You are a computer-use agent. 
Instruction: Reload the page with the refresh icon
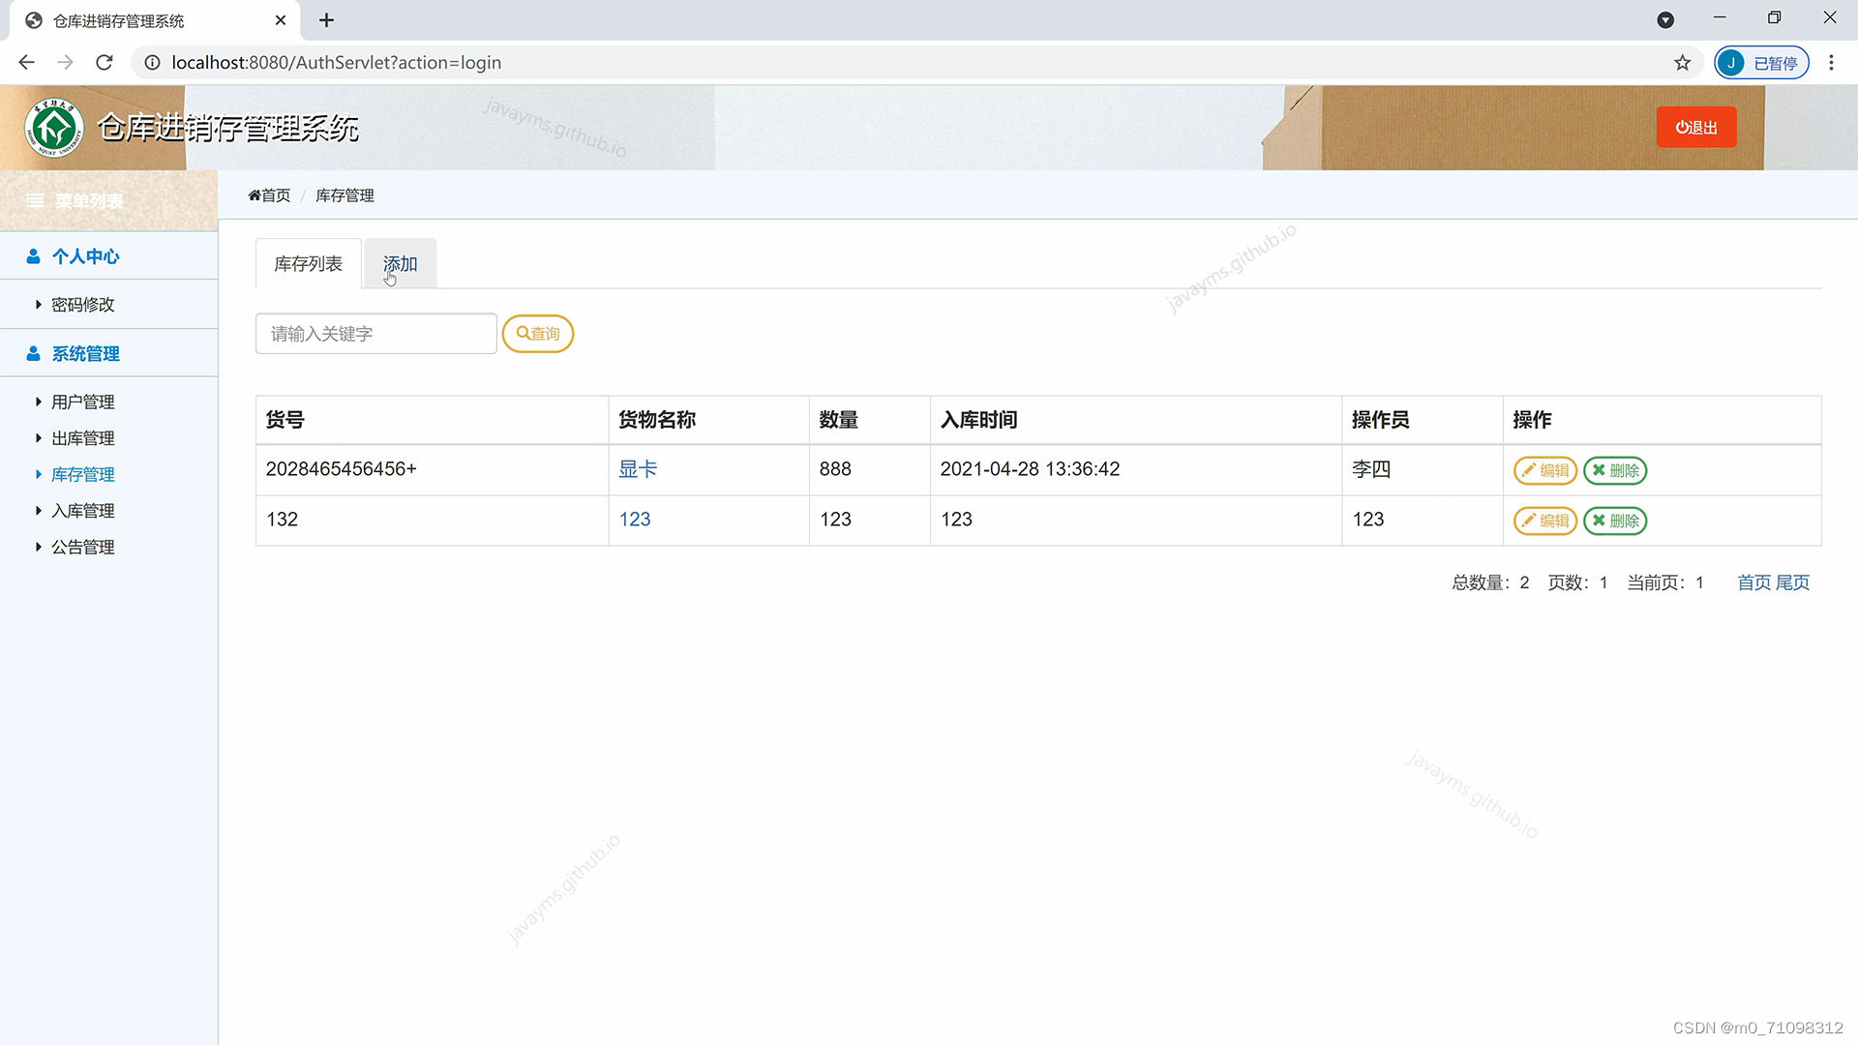105,62
